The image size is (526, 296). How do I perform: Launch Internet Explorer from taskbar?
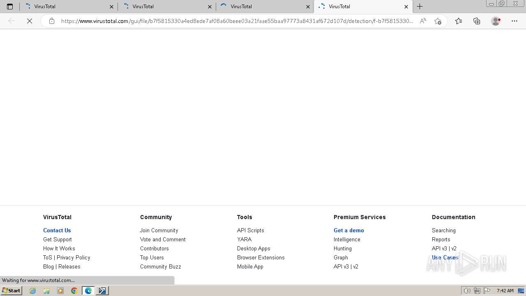coord(32,291)
